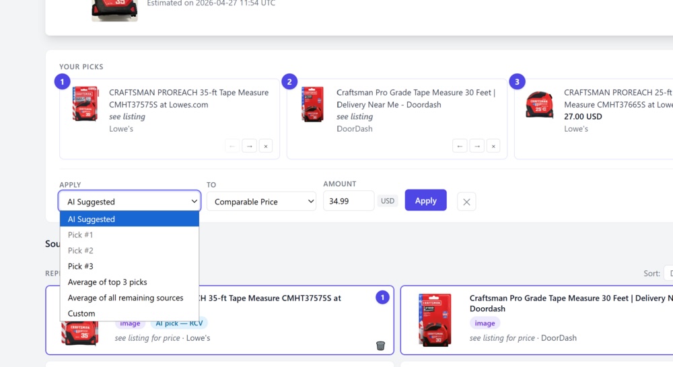673x367 pixels.
Task: Choose AI Suggested option in list
Action: (x=130, y=219)
